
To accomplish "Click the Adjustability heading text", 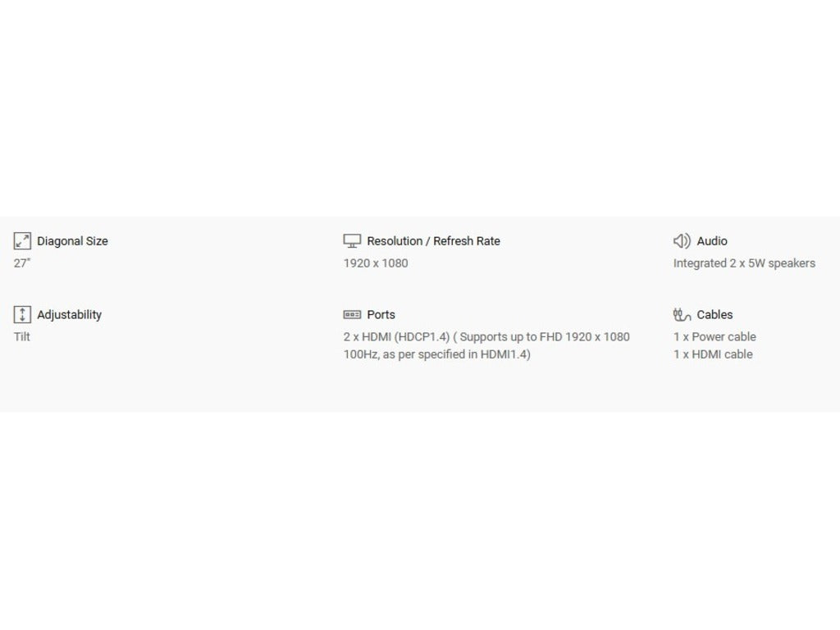I will click(69, 315).
